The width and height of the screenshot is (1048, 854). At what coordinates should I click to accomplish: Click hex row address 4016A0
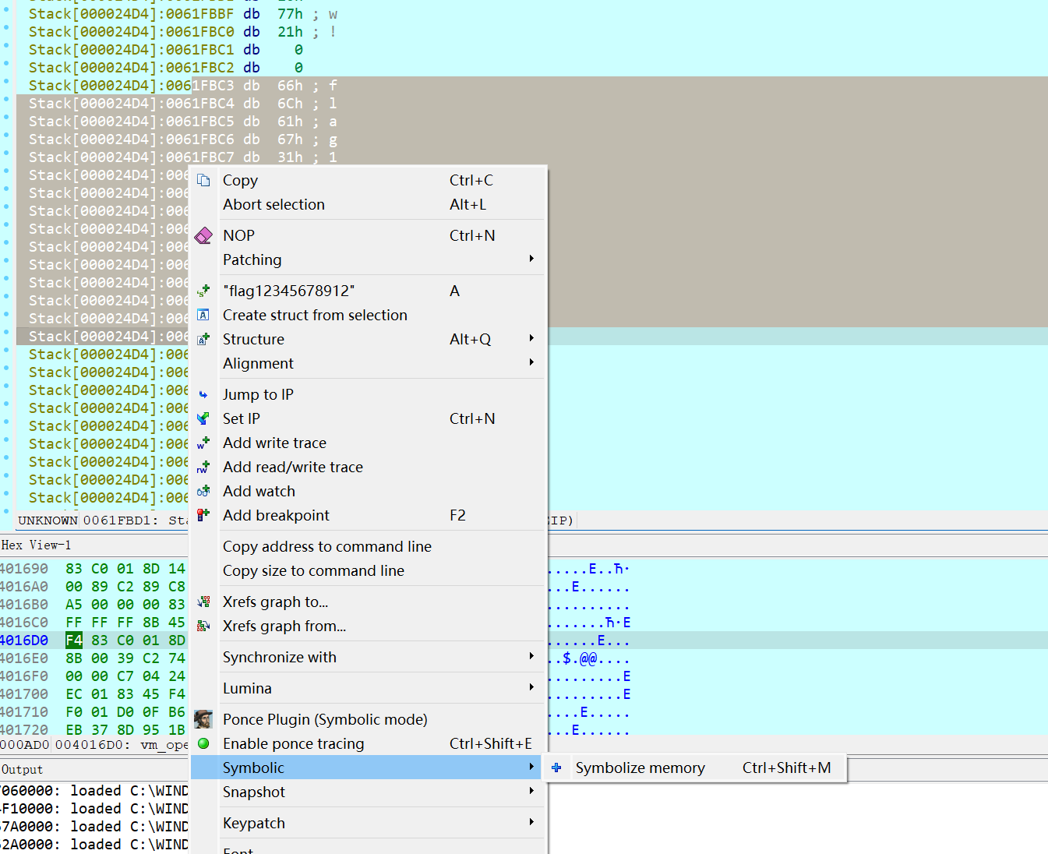(x=24, y=587)
